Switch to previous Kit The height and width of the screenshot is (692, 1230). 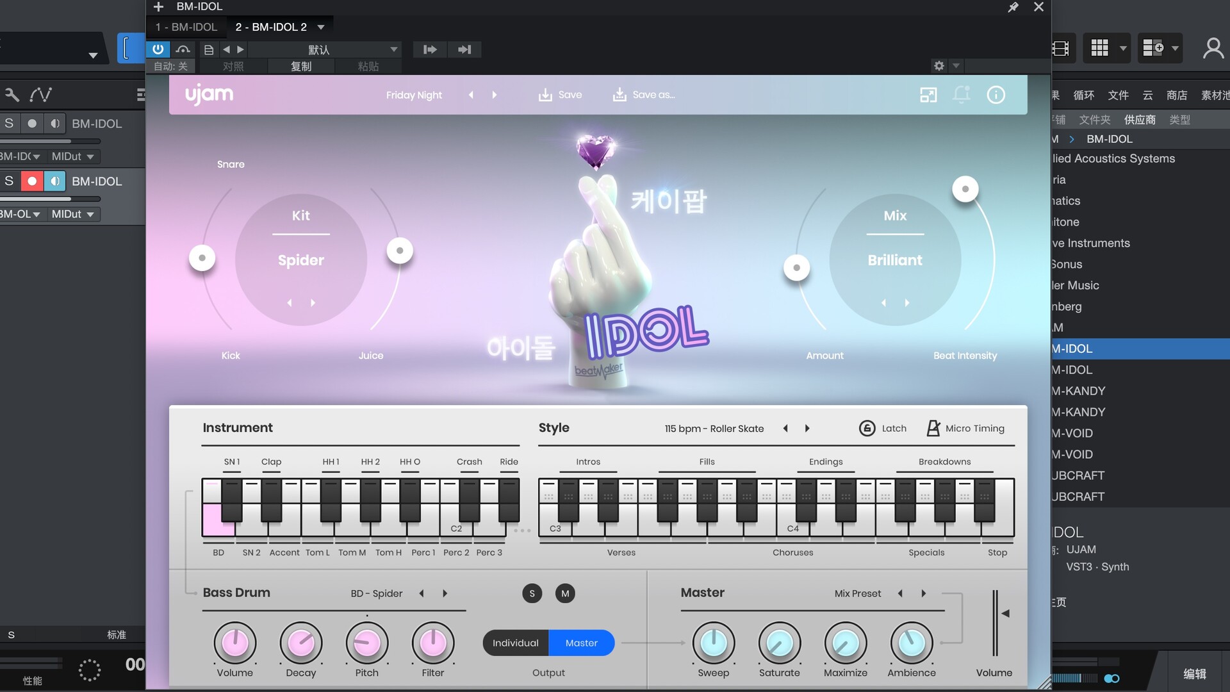[x=290, y=302]
